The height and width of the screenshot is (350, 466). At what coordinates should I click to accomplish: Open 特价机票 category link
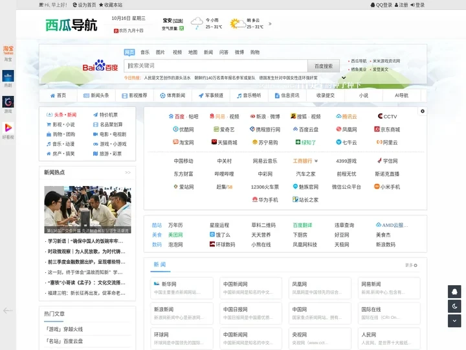point(105,115)
